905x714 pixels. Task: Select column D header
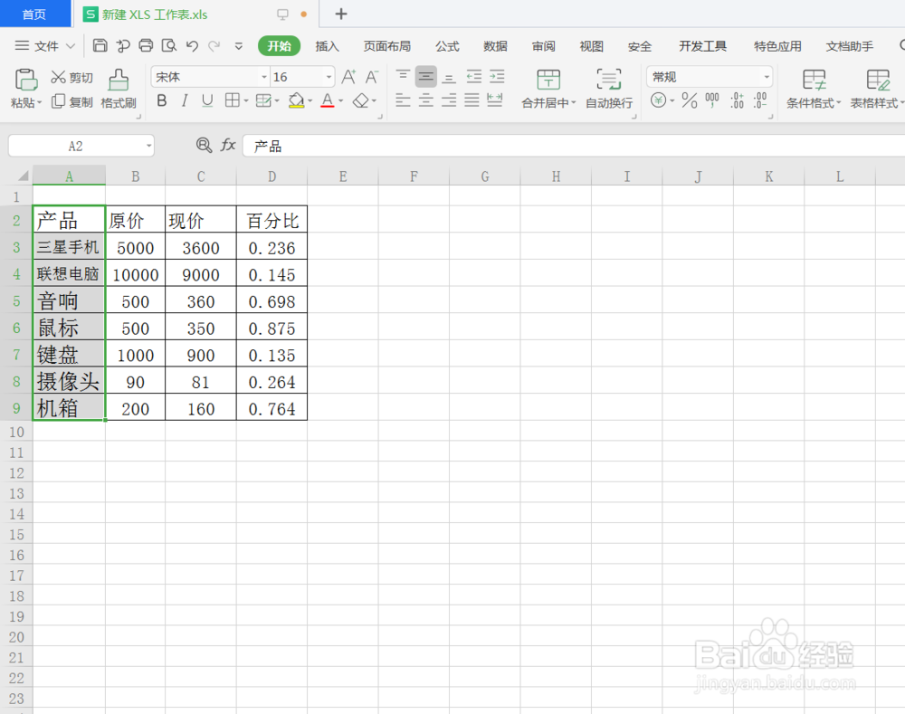pos(271,176)
